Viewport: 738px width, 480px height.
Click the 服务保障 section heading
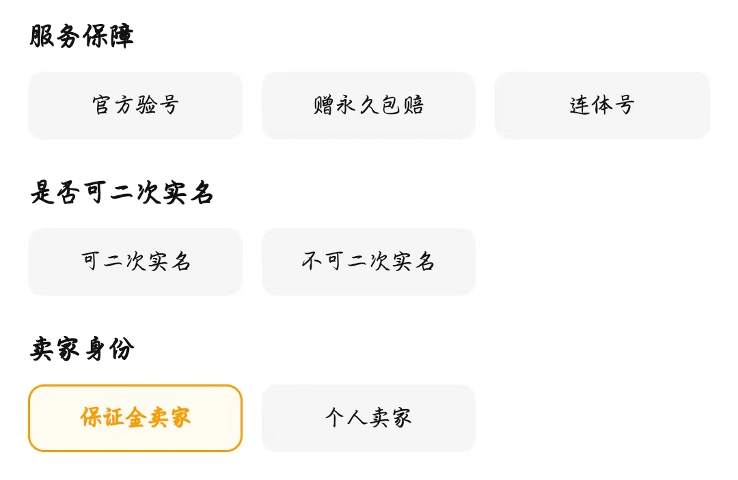[x=82, y=37]
